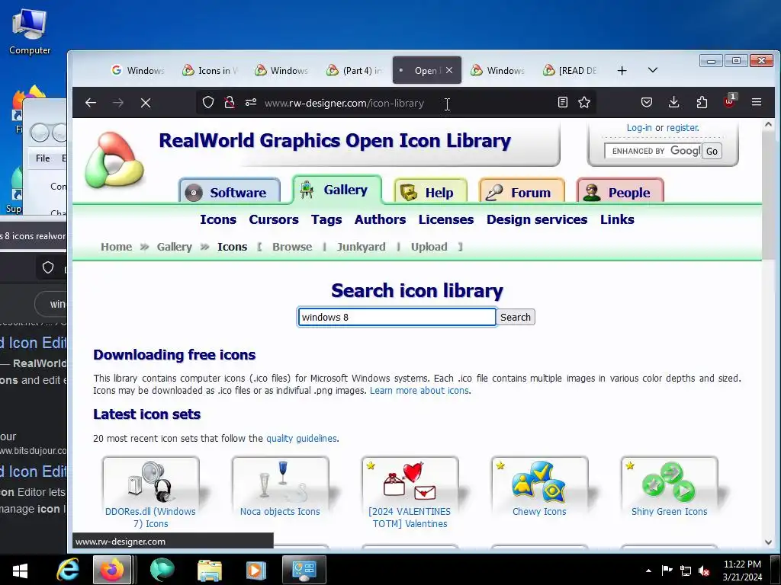Switch to the 'Icons in V' tab
This screenshot has height=585, width=781.
[210, 71]
